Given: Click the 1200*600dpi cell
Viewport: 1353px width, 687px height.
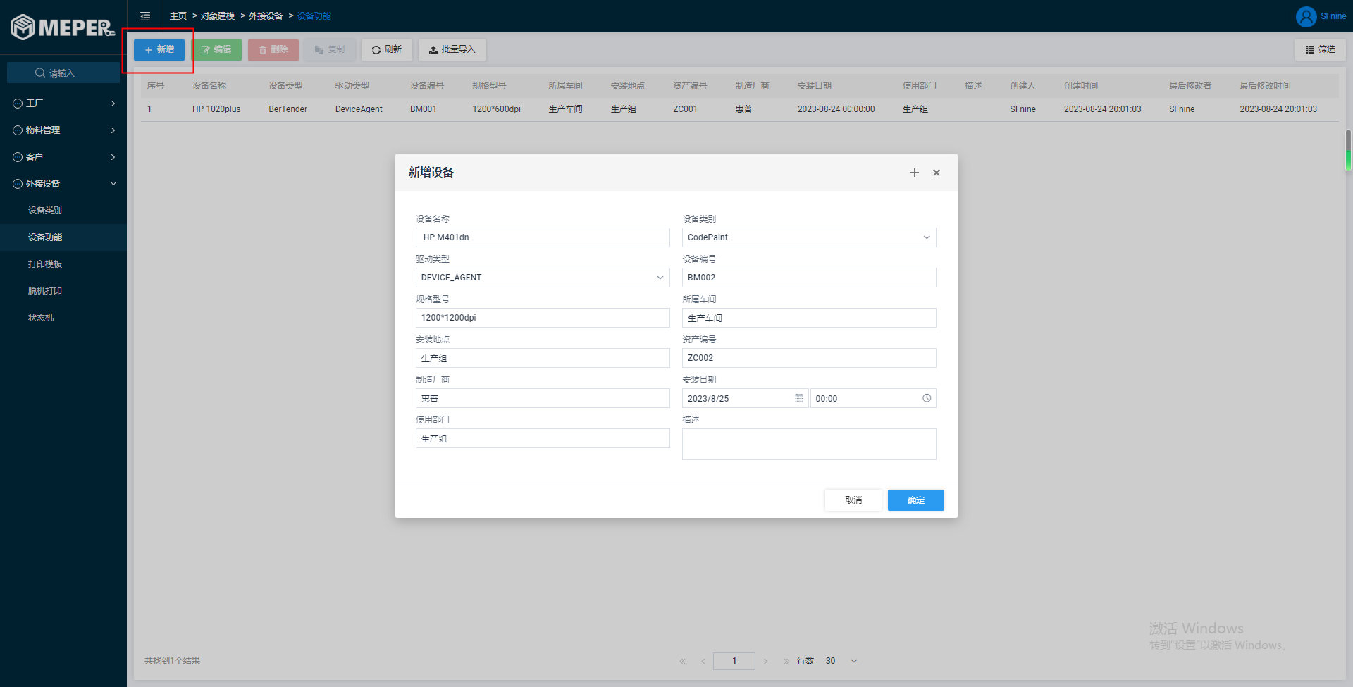Looking at the screenshot, I should 497,109.
